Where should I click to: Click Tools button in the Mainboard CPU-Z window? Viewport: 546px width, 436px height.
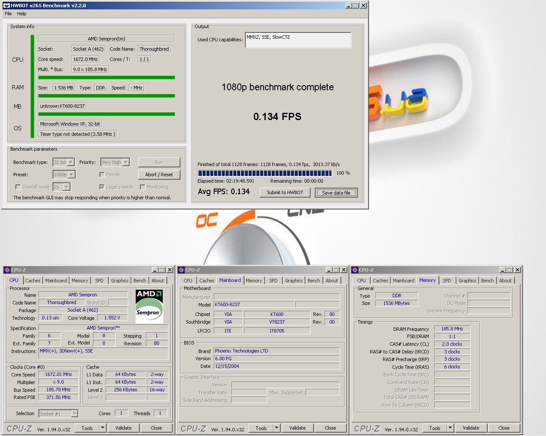click(261, 428)
